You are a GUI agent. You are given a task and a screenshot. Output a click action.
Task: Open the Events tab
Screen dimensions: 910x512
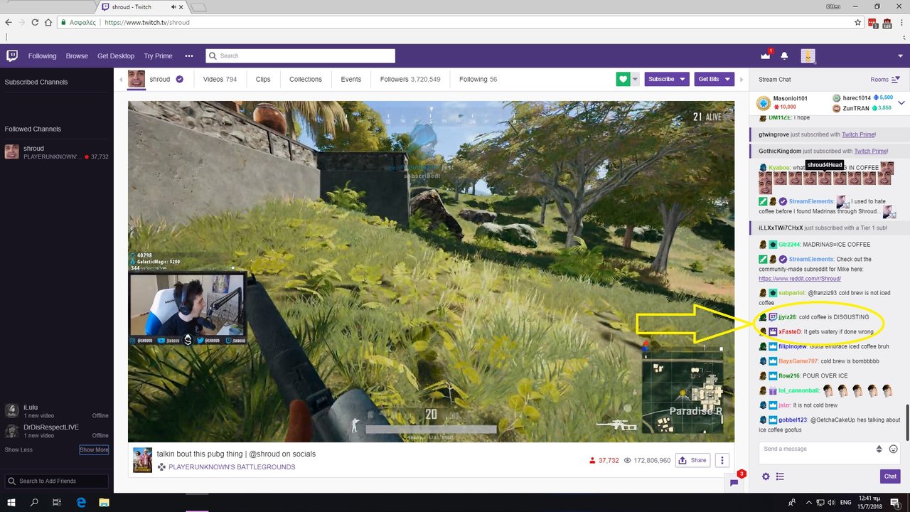[x=350, y=79]
